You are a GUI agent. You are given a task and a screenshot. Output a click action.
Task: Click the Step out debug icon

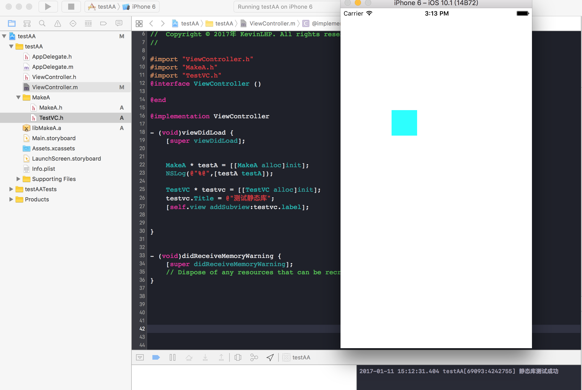coord(221,357)
